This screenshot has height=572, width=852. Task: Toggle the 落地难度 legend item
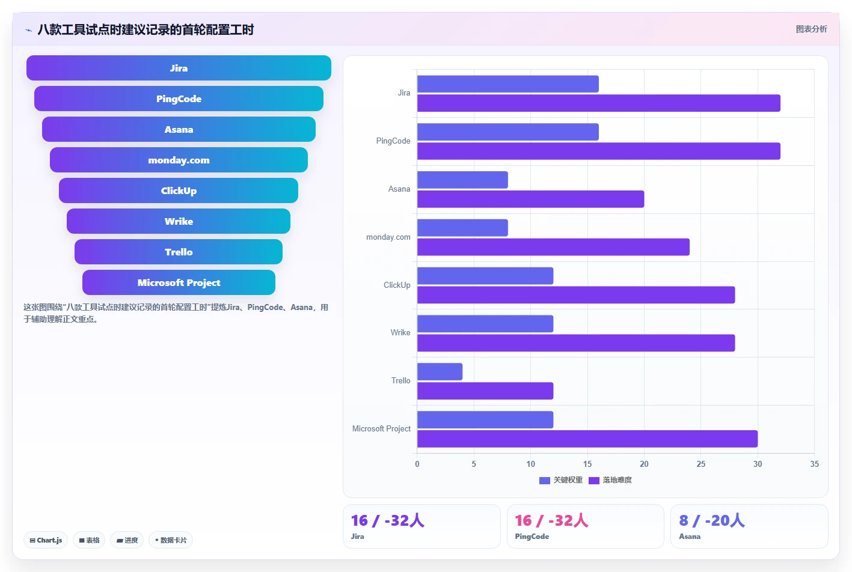pos(610,480)
